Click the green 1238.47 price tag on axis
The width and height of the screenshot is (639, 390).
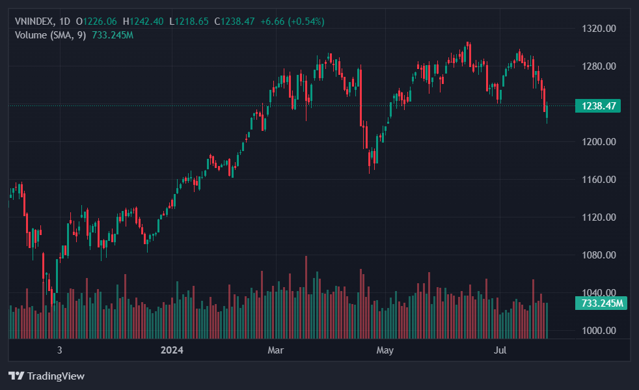tap(597, 105)
